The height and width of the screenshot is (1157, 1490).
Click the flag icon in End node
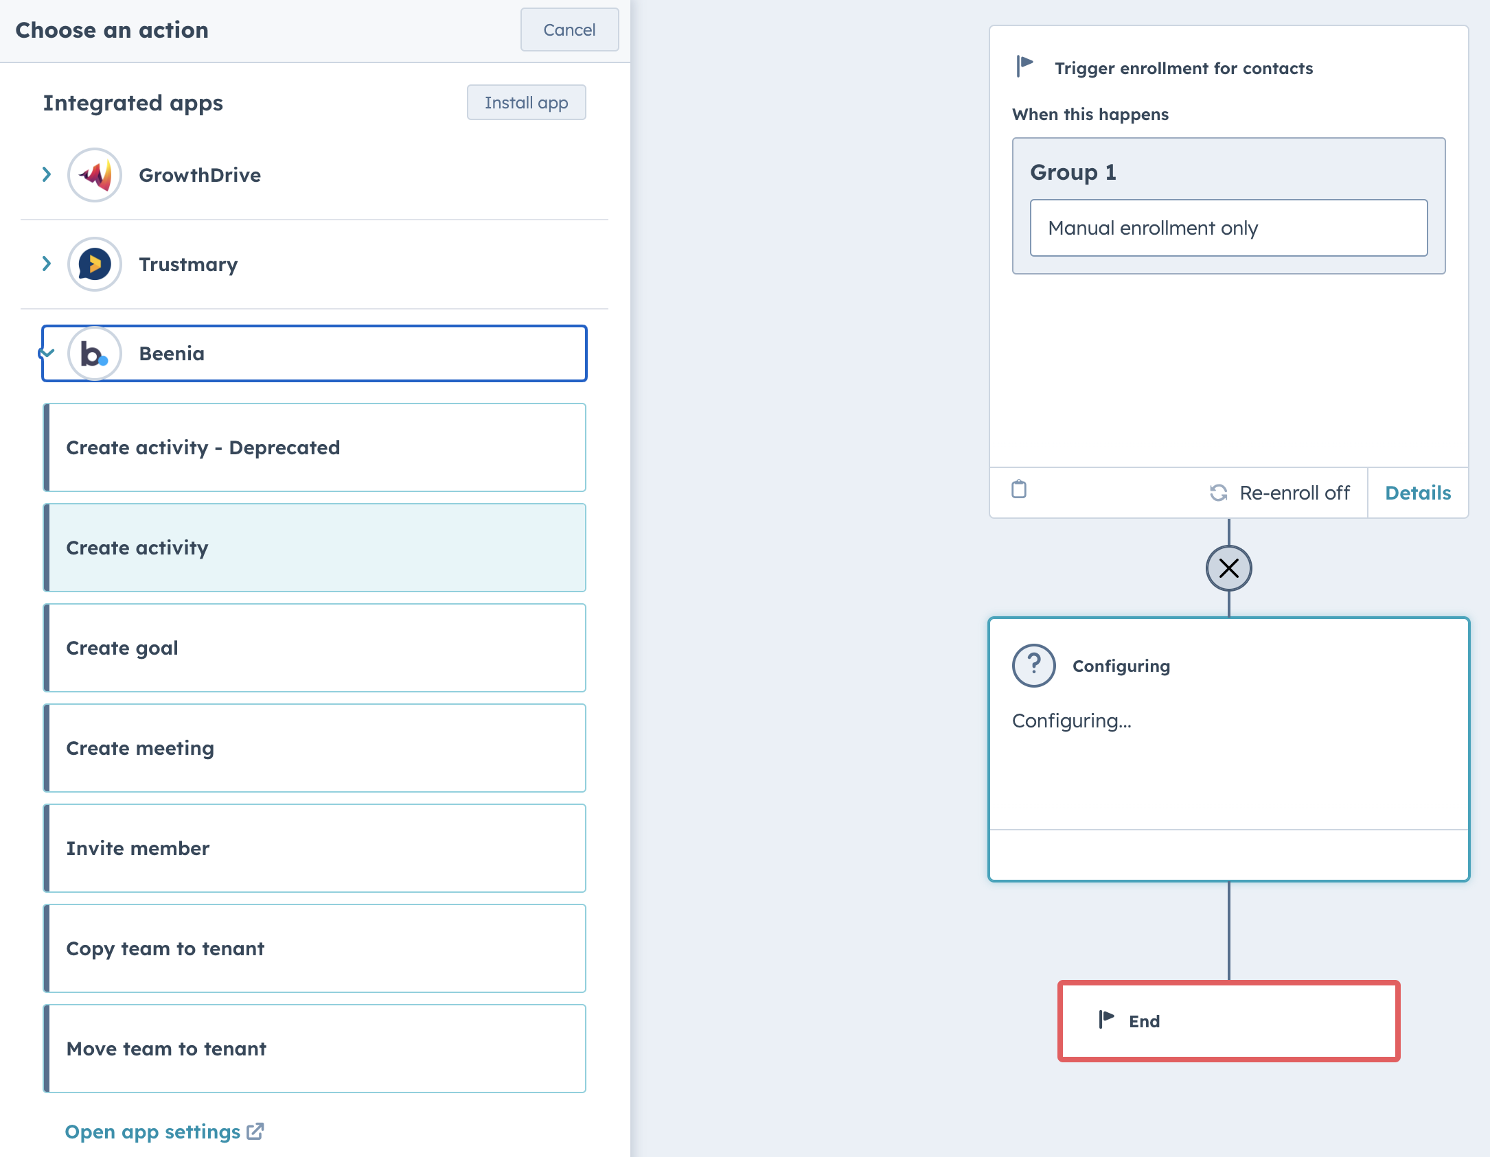[1106, 1019]
